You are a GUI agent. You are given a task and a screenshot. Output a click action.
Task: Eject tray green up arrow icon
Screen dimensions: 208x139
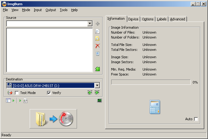(x=90, y=92)
